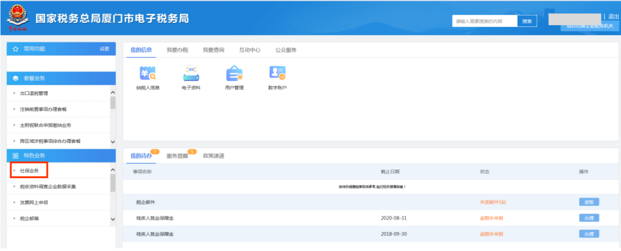
Task: Open 数字账户 icon
Action: [277, 74]
